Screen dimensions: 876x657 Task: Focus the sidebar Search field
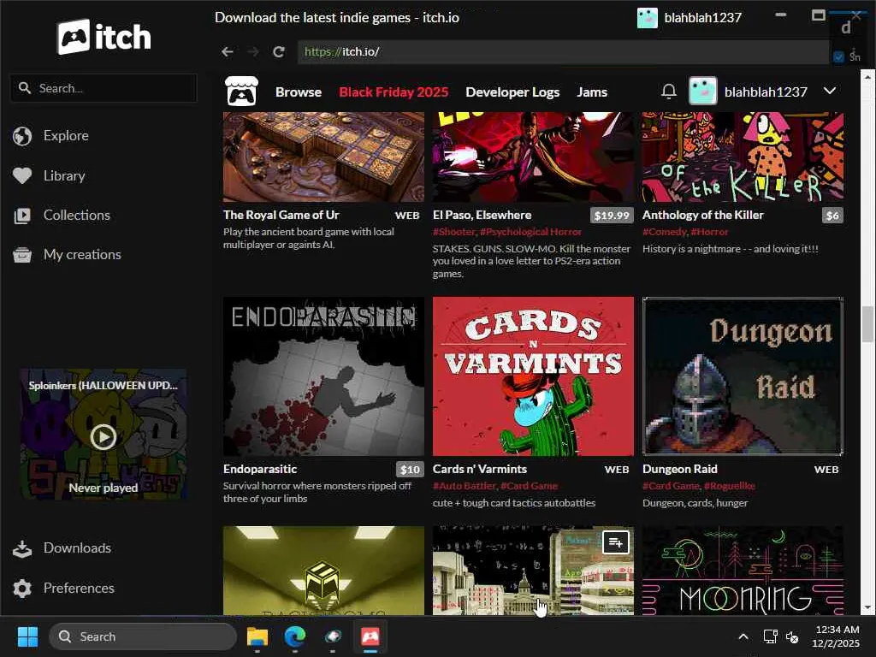104,88
